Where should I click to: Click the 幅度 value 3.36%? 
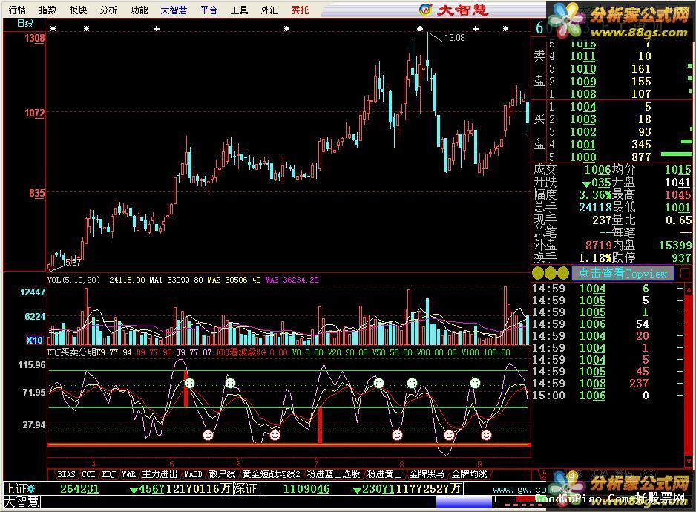[595, 195]
